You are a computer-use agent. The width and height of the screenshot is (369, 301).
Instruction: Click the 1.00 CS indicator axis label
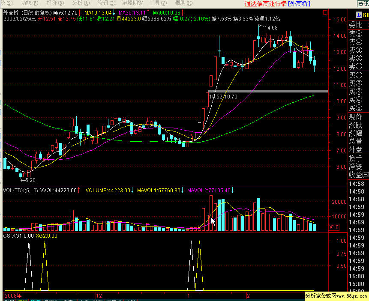pos(342,241)
